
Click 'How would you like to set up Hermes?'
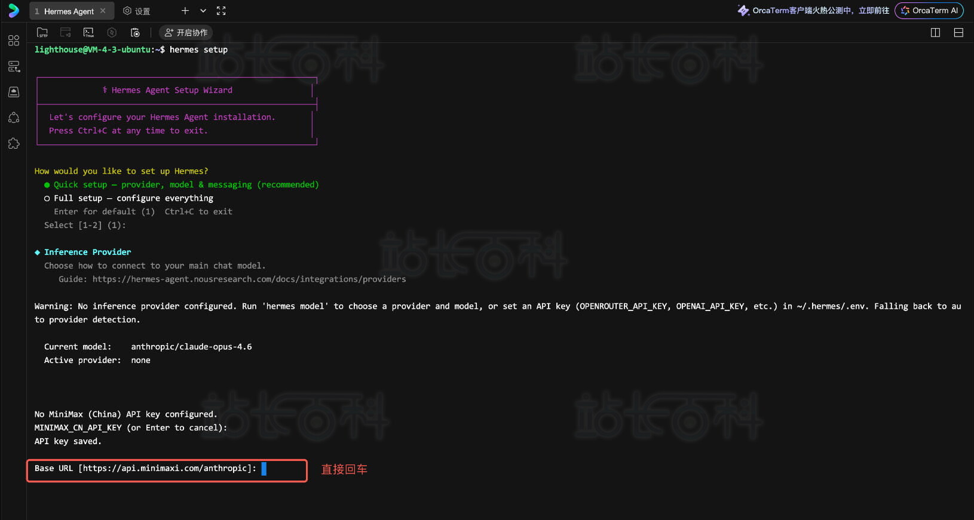121,171
